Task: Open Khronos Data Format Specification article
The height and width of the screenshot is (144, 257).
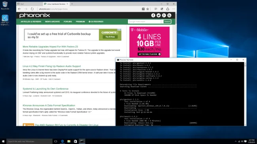Action: [x=49, y=106]
